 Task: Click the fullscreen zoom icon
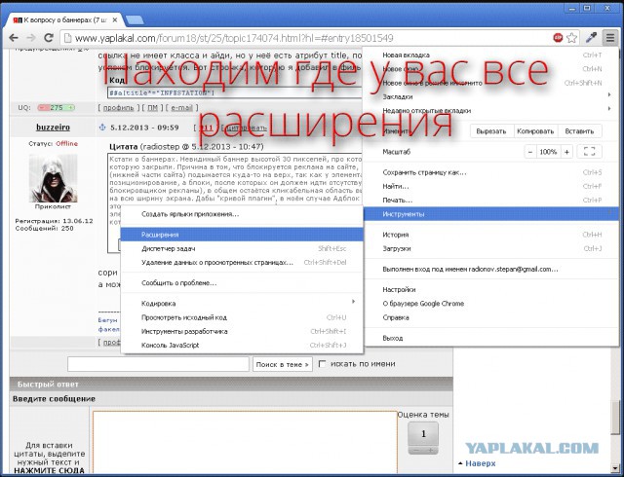coord(589,152)
